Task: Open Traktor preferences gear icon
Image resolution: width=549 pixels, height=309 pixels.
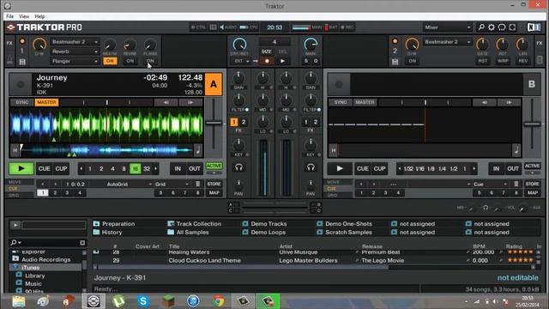Action: coord(492,27)
